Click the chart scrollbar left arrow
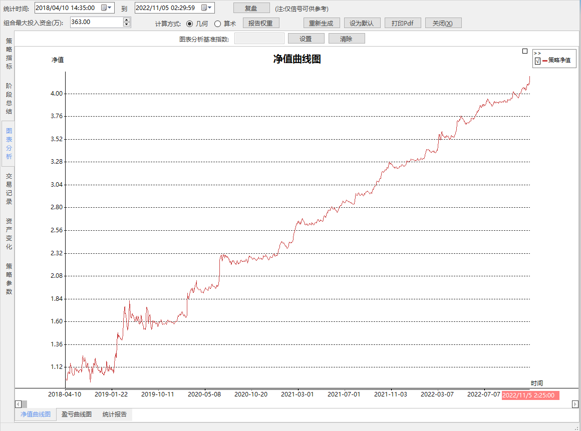Screen dimensions: 581x431 pos(18,404)
